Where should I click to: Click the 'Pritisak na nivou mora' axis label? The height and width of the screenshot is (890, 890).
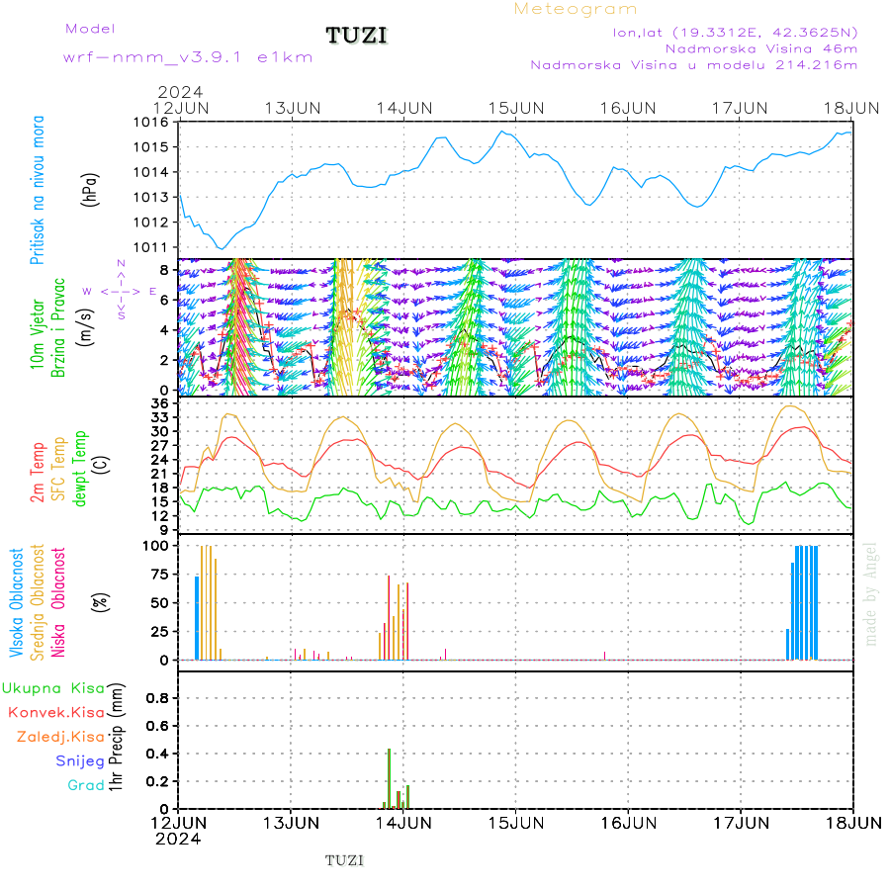pos(37,190)
